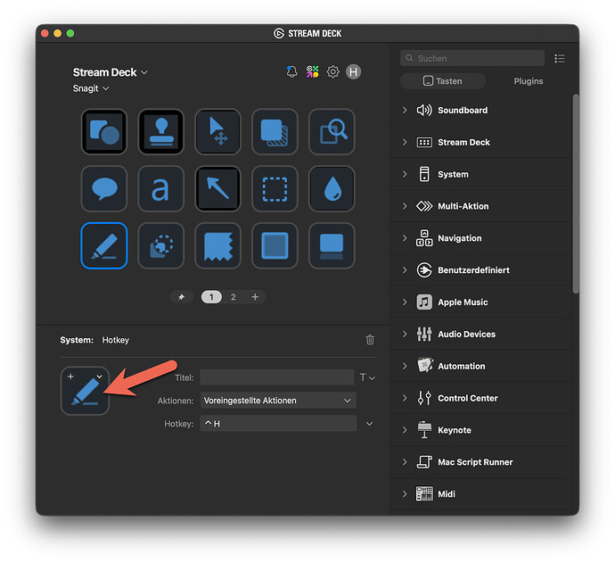The width and height of the screenshot is (615, 563).
Task: Go to page 2
Action: tap(234, 297)
